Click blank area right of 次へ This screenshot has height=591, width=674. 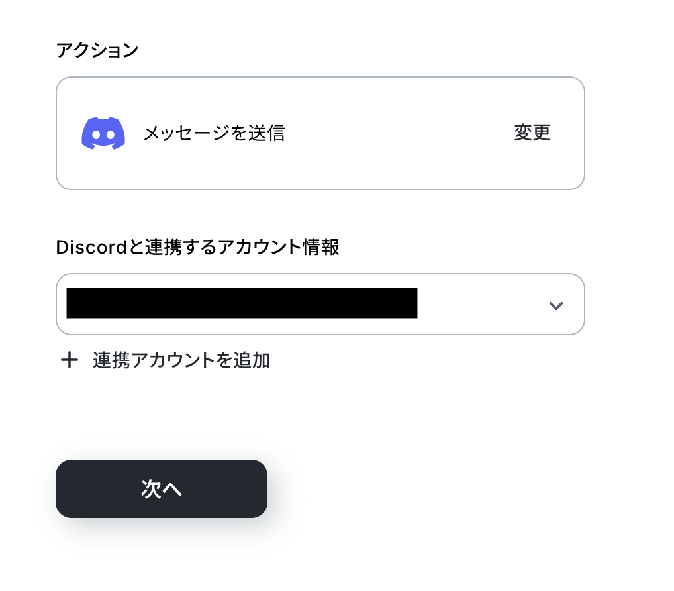tap(430, 488)
